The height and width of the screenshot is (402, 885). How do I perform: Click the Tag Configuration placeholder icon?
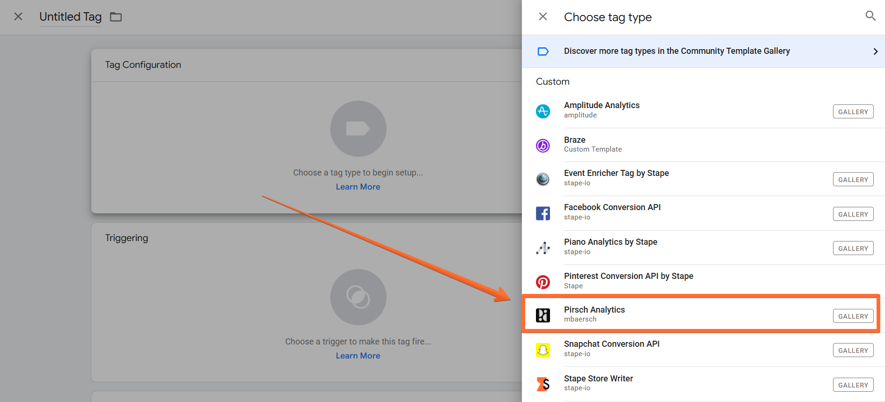click(358, 129)
